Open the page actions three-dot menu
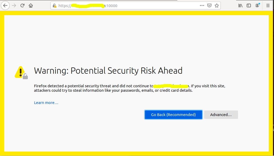 coord(202,5)
